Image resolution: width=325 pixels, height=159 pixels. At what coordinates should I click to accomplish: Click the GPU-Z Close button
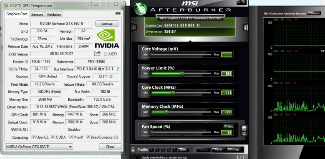110,147
